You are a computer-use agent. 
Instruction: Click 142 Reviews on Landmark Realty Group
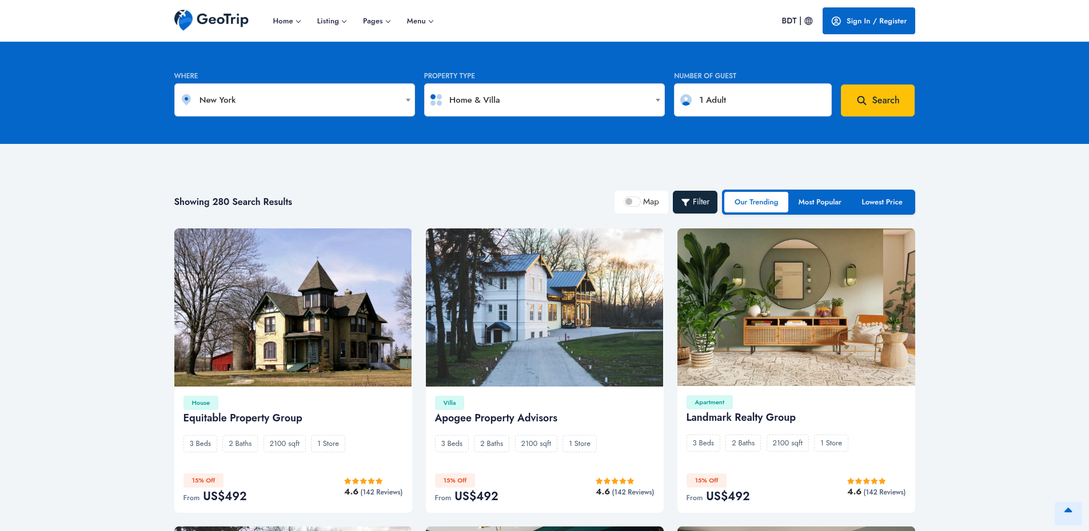click(x=884, y=492)
